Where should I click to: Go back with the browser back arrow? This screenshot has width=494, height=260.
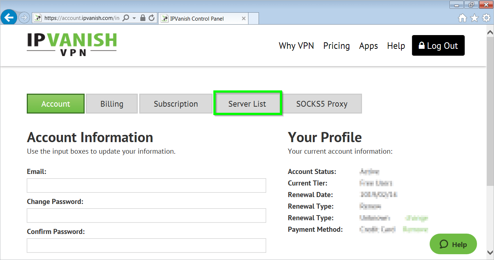click(9, 17)
